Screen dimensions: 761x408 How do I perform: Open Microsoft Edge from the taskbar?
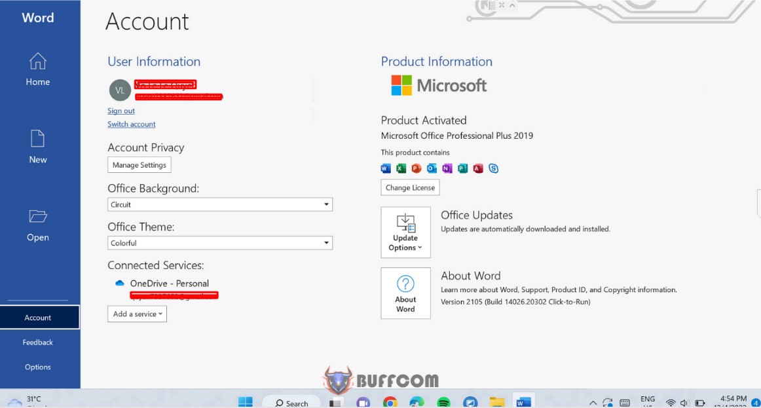pyautogui.click(x=417, y=403)
